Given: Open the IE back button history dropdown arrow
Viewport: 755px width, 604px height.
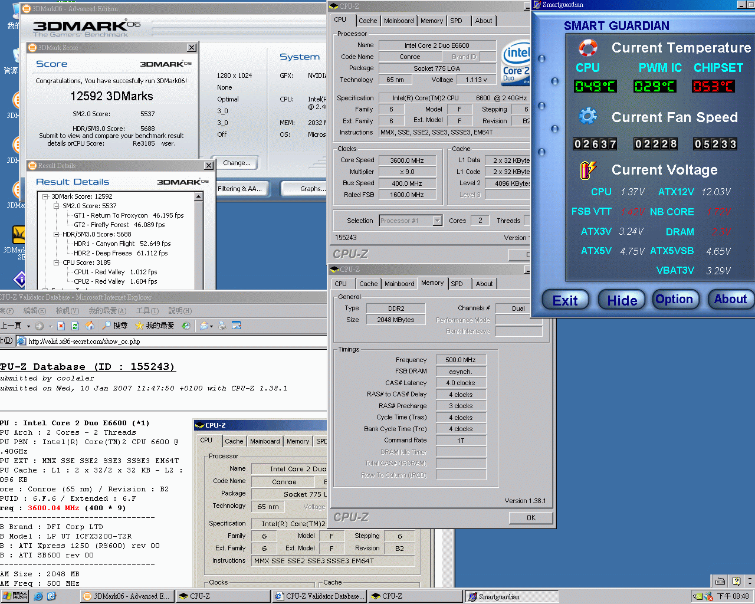Looking at the screenshot, I should pyautogui.click(x=28, y=326).
